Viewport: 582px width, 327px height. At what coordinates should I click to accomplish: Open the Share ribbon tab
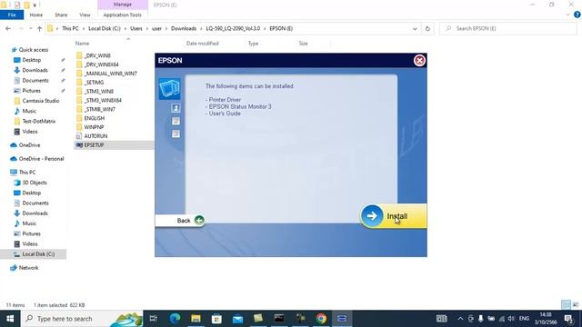pos(61,15)
